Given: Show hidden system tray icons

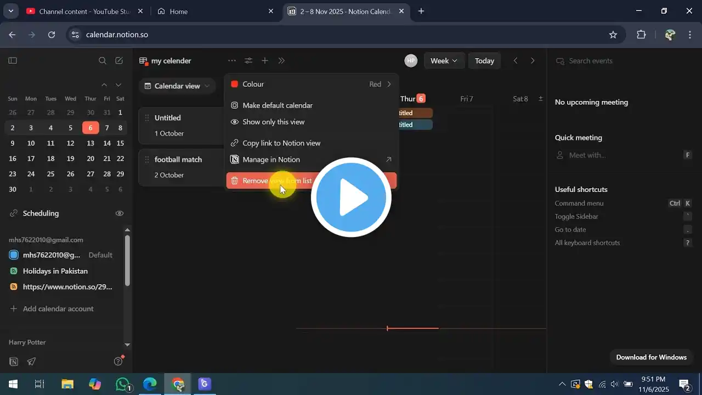Looking at the screenshot, I should click(562, 384).
